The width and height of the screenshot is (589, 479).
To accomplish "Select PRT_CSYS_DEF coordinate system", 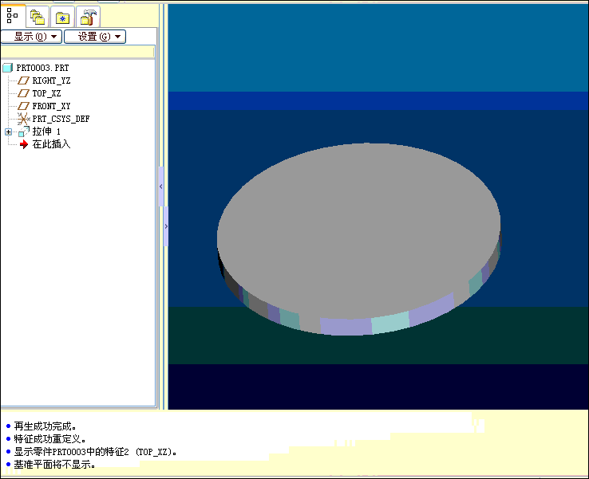I will click(x=61, y=119).
